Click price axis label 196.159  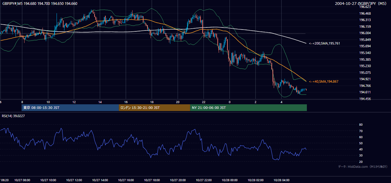click(x=365, y=27)
